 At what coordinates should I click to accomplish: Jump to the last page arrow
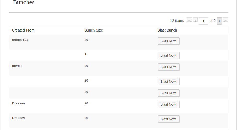[225, 21]
